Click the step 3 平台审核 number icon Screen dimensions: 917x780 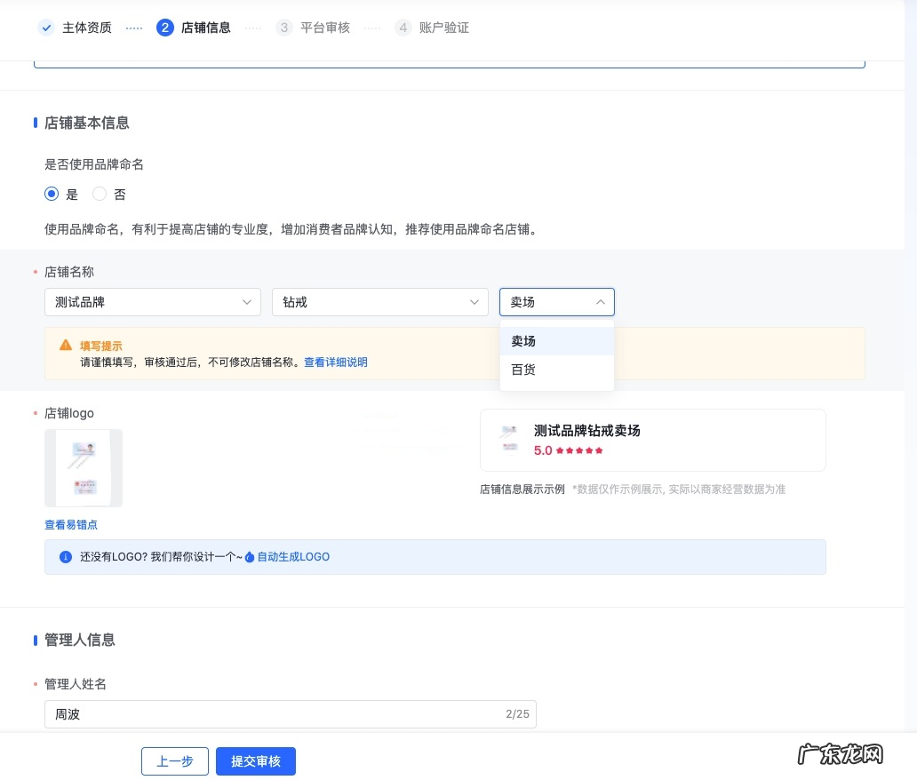pos(284,28)
